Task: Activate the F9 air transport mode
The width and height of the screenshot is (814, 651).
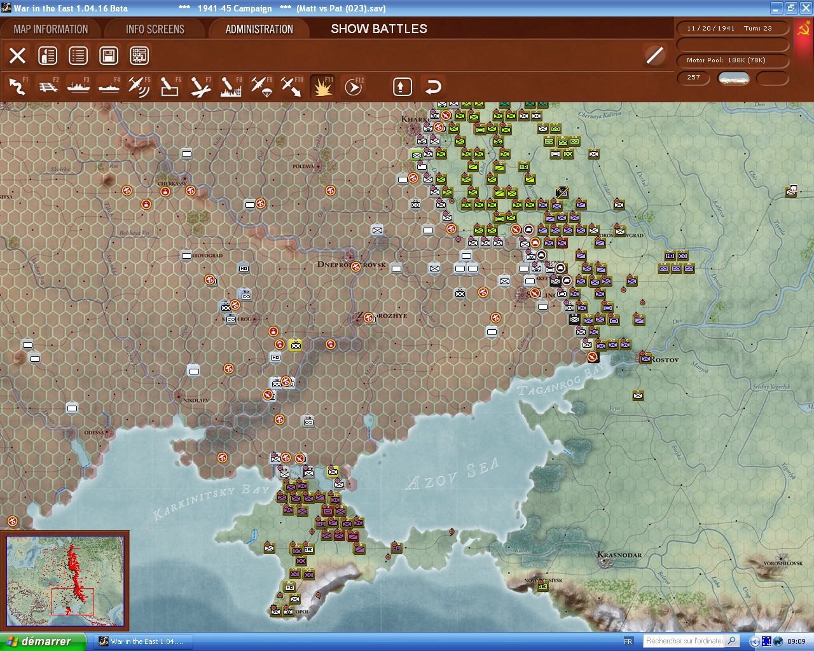Action: pos(261,86)
